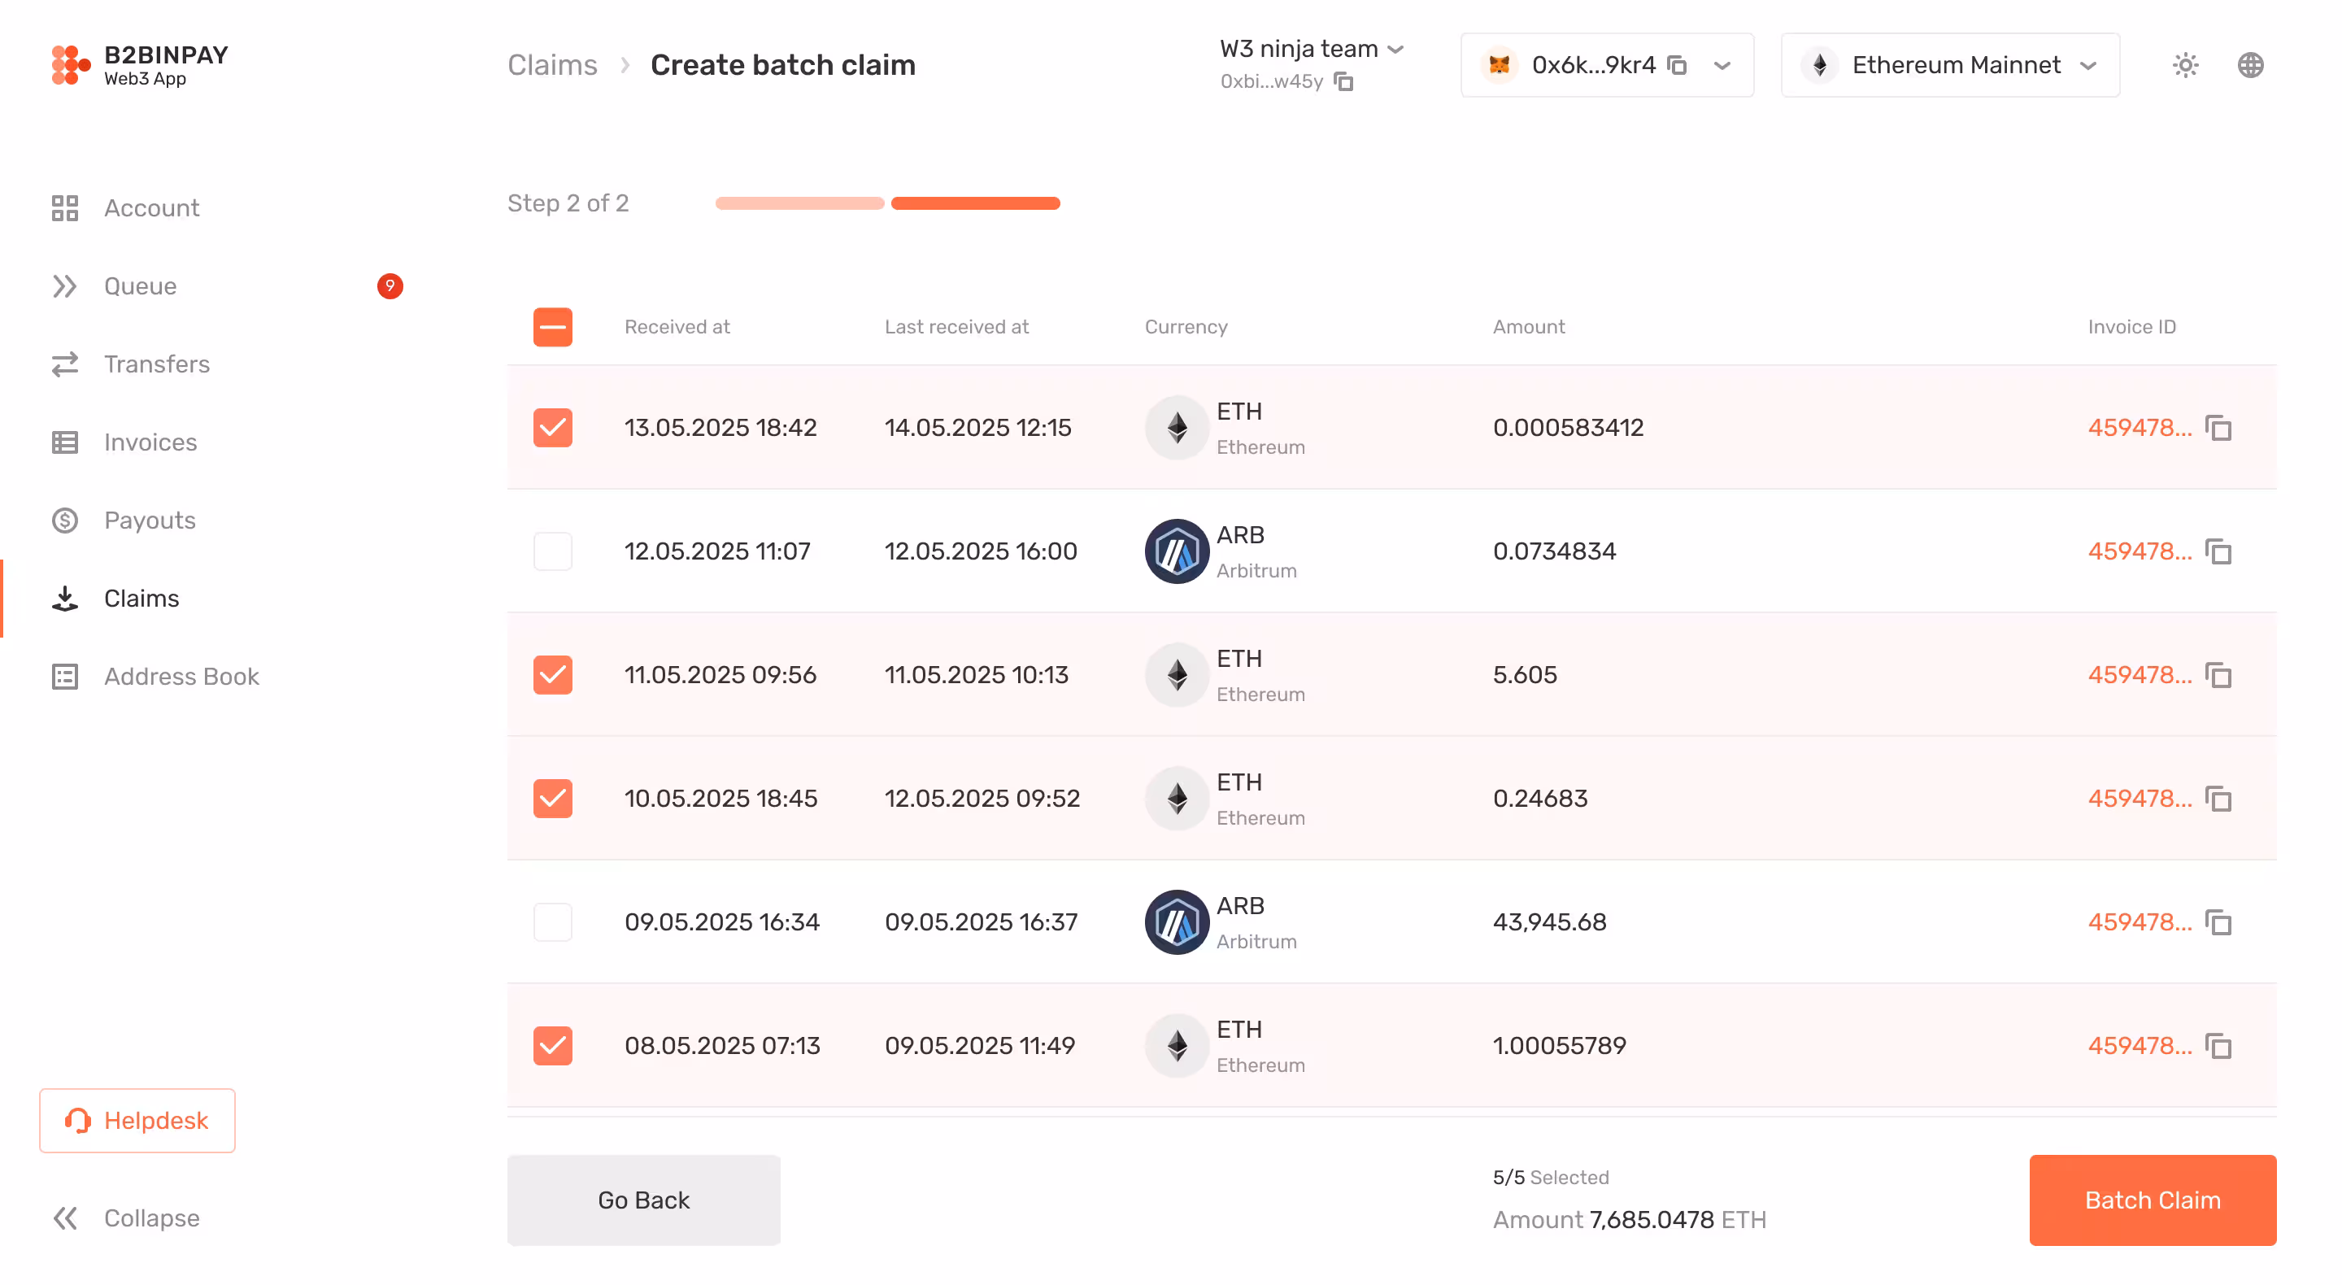Screen dimensions: 2342x1285
Task: Open the Queue menu item
Action: point(140,286)
